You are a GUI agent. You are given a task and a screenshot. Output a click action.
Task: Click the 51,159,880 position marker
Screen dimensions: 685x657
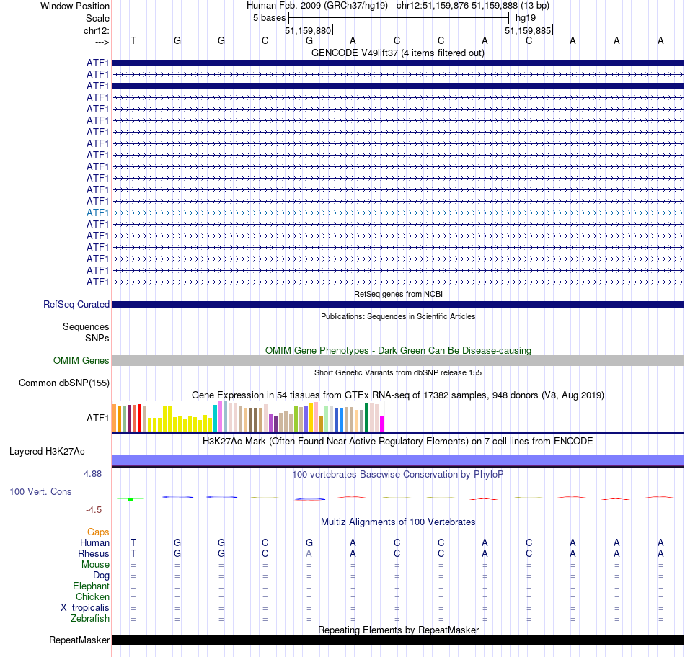pos(308,30)
